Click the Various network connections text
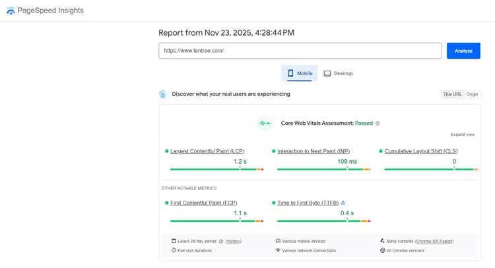 309,251
